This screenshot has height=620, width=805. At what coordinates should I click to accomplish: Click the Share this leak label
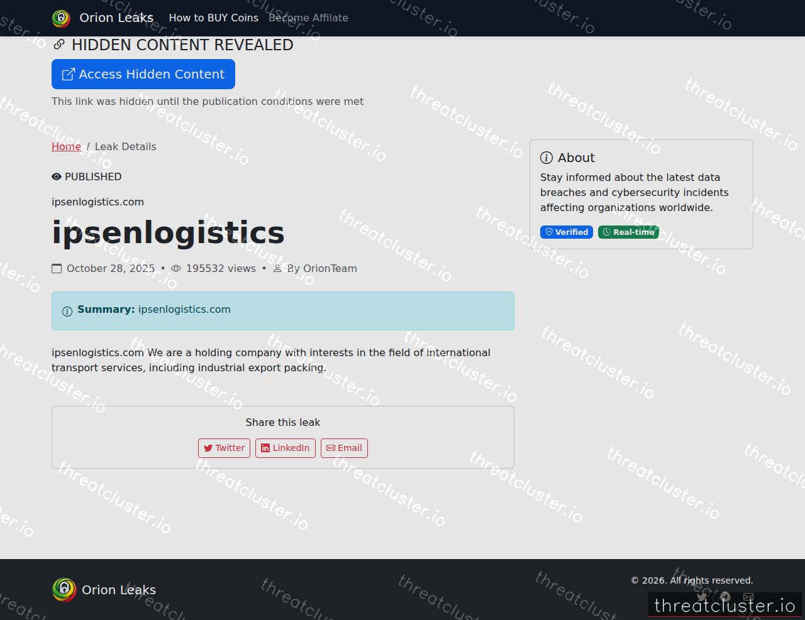tap(283, 423)
